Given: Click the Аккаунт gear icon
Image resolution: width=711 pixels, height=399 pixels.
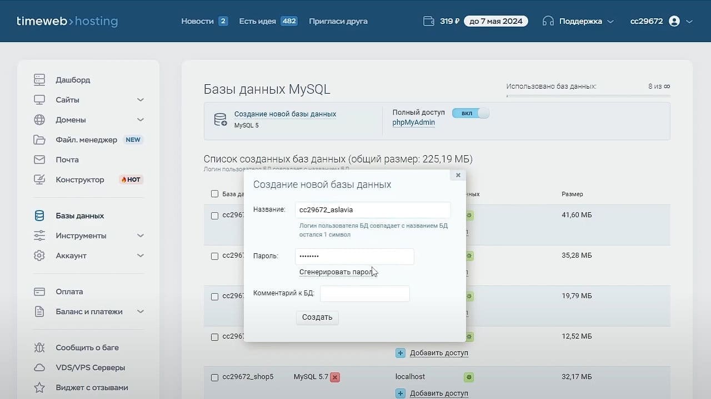Looking at the screenshot, I should pyautogui.click(x=39, y=255).
